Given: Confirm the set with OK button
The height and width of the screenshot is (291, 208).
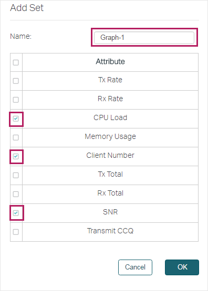Looking at the screenshot, I should click(182, 267).
